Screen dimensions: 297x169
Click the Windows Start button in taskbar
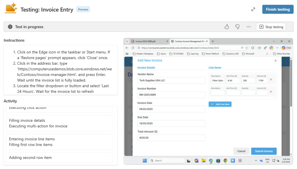144,160
